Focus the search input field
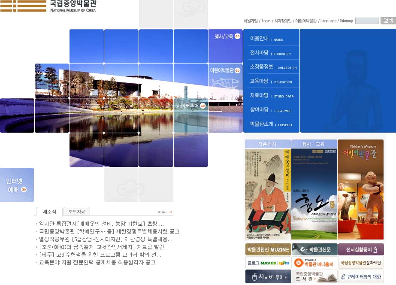396x285 pixels. pos(367,21)
